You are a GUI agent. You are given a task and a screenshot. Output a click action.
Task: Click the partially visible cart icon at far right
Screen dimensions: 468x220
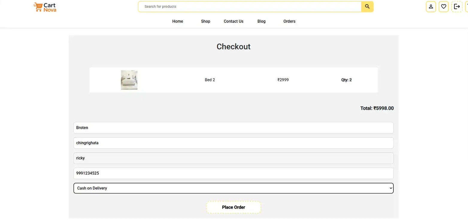[467, 7]
